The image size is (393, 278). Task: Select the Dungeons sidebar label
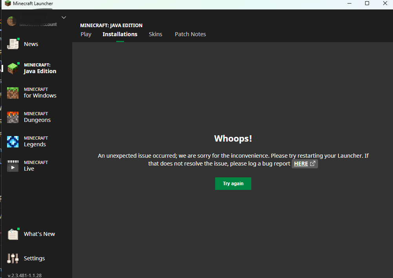(x=37, y=120)
